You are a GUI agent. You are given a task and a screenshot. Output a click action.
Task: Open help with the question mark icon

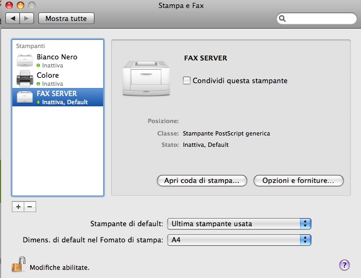[344, 265]
